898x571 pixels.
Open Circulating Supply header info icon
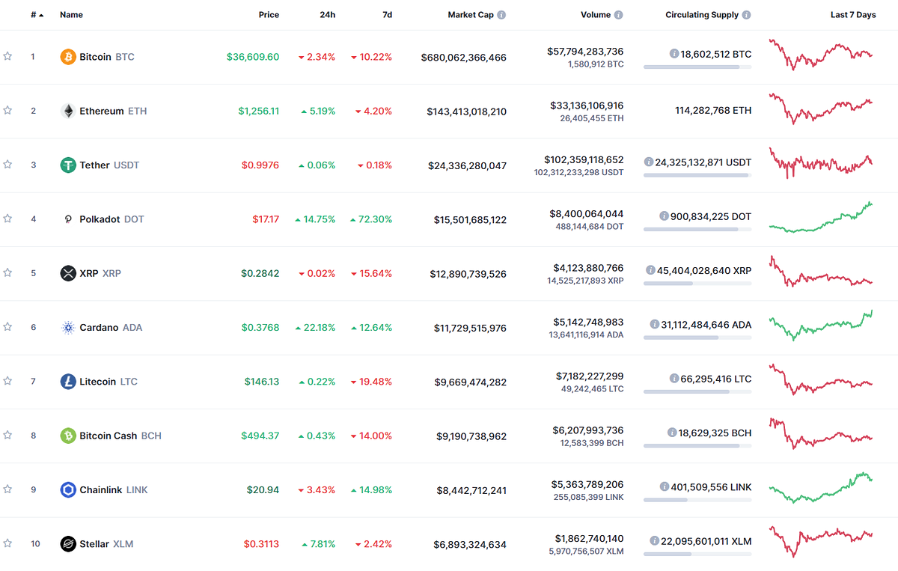point(746,15)
